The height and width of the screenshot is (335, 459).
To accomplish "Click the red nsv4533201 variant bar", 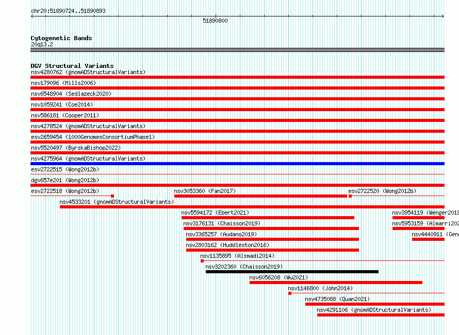I will click(252, 207).
